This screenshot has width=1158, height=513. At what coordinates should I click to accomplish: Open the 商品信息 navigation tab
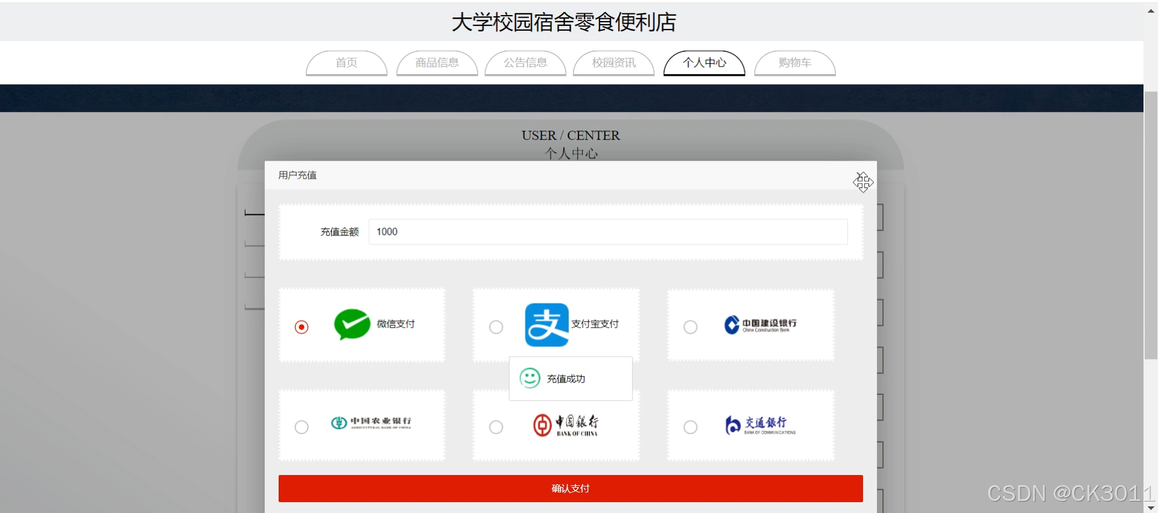pos(437,63)
